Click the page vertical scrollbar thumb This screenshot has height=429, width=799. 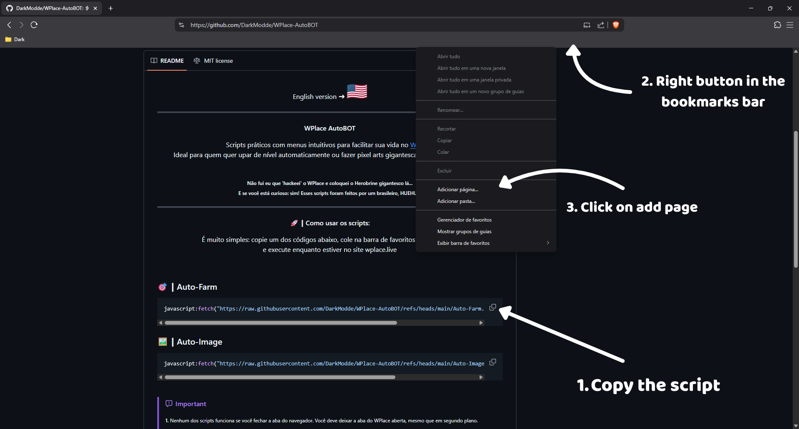point(796,200)
